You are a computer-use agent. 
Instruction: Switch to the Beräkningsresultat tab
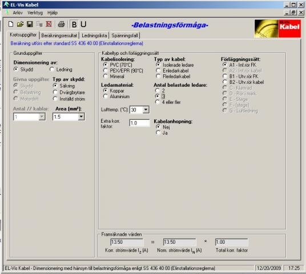pos(59,35)
